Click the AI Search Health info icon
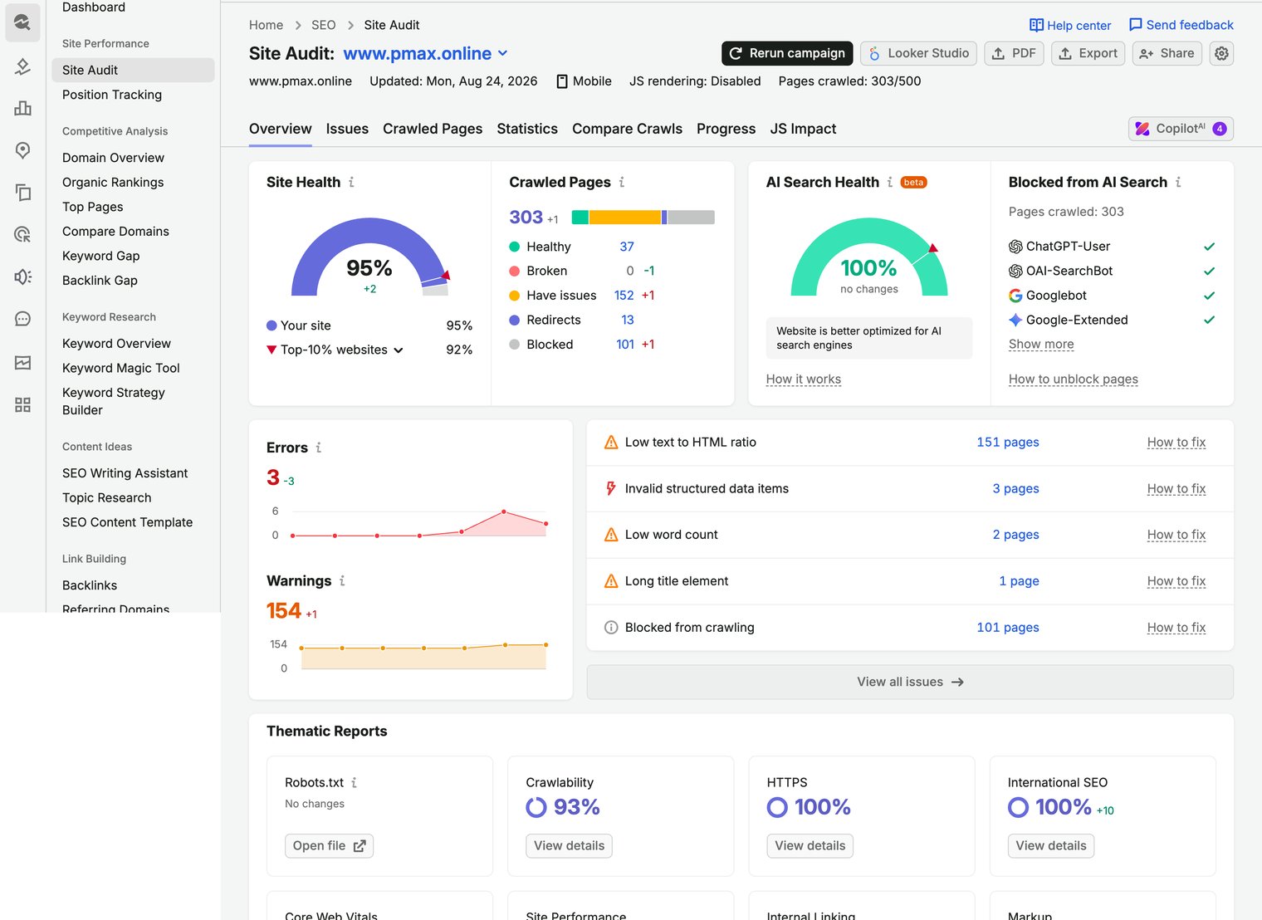 click(x=890, y=182)
